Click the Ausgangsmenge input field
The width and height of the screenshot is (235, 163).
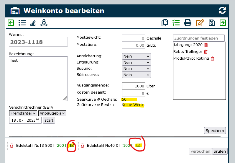[x=133, y=86]
